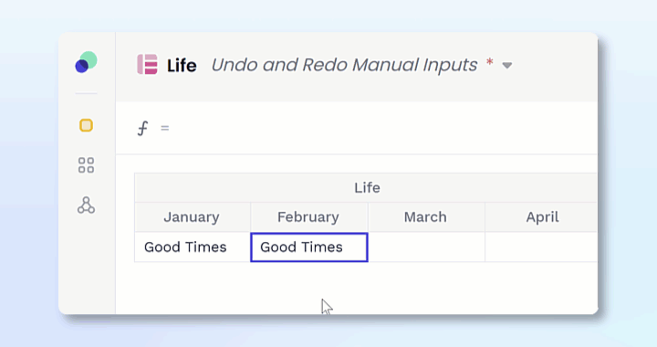Select the January Good Times cell
The height and width of the screenshot is (347, 657).
(193, 247)
